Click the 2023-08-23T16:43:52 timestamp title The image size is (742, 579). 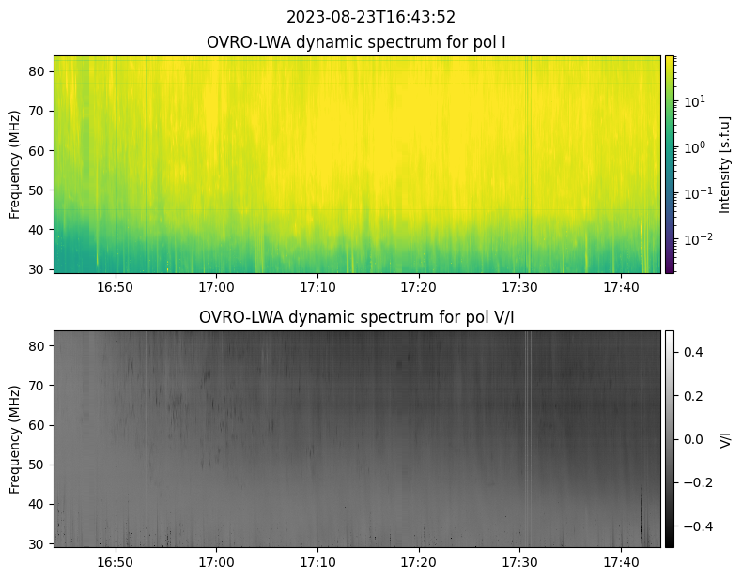(371, 17)
